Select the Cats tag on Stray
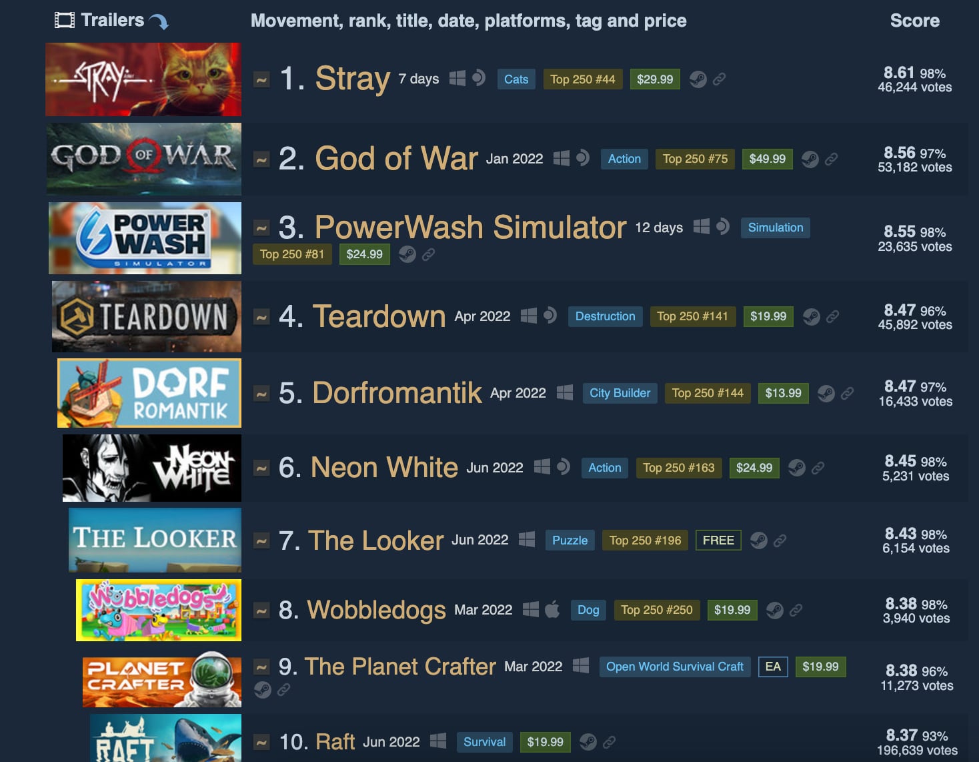 [x=516, y=79]
